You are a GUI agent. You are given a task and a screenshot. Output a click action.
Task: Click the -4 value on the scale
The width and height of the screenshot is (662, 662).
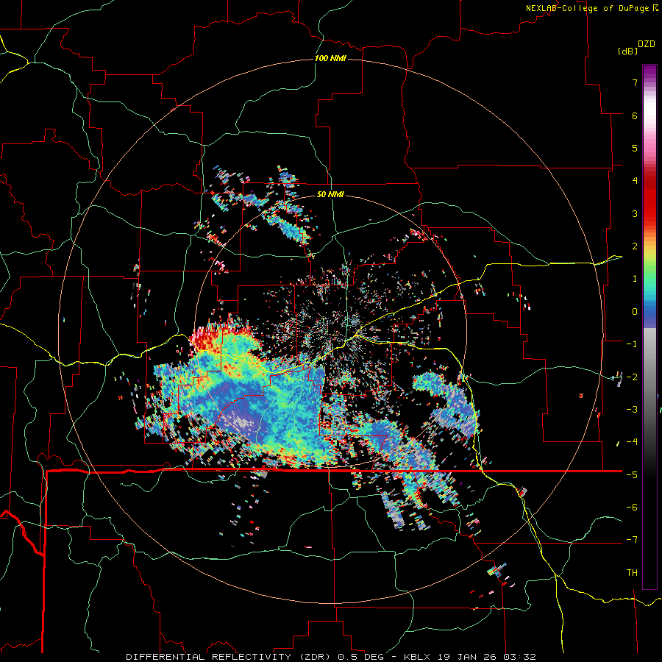coord(632,442)
